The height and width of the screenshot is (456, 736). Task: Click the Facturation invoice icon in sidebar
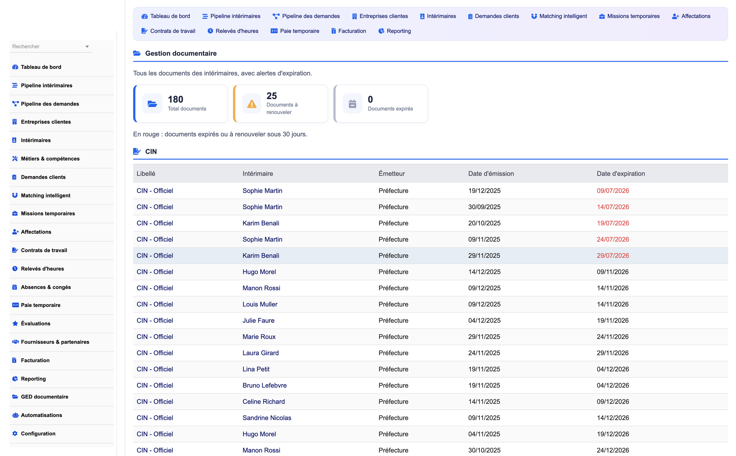[14, 360]
